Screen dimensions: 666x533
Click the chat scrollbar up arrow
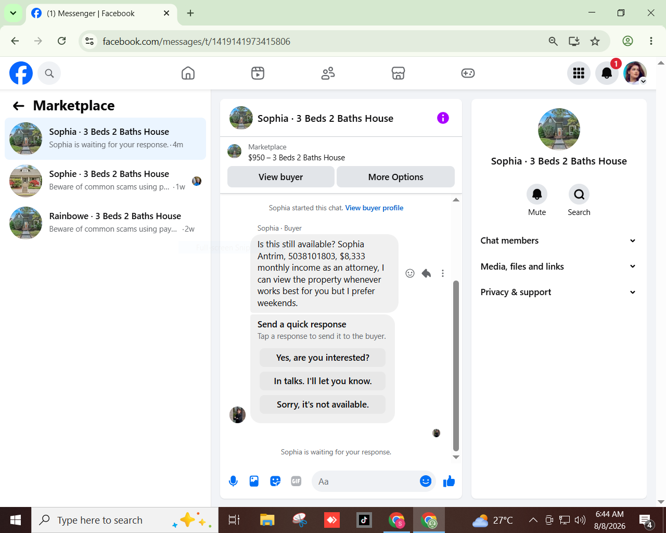[456, 200]
